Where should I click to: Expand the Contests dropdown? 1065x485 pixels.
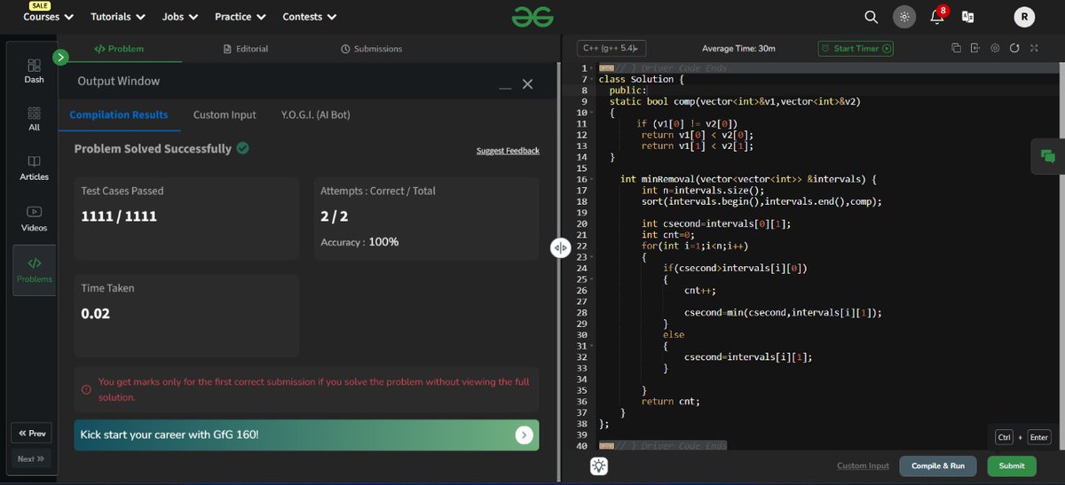point(309,17)
